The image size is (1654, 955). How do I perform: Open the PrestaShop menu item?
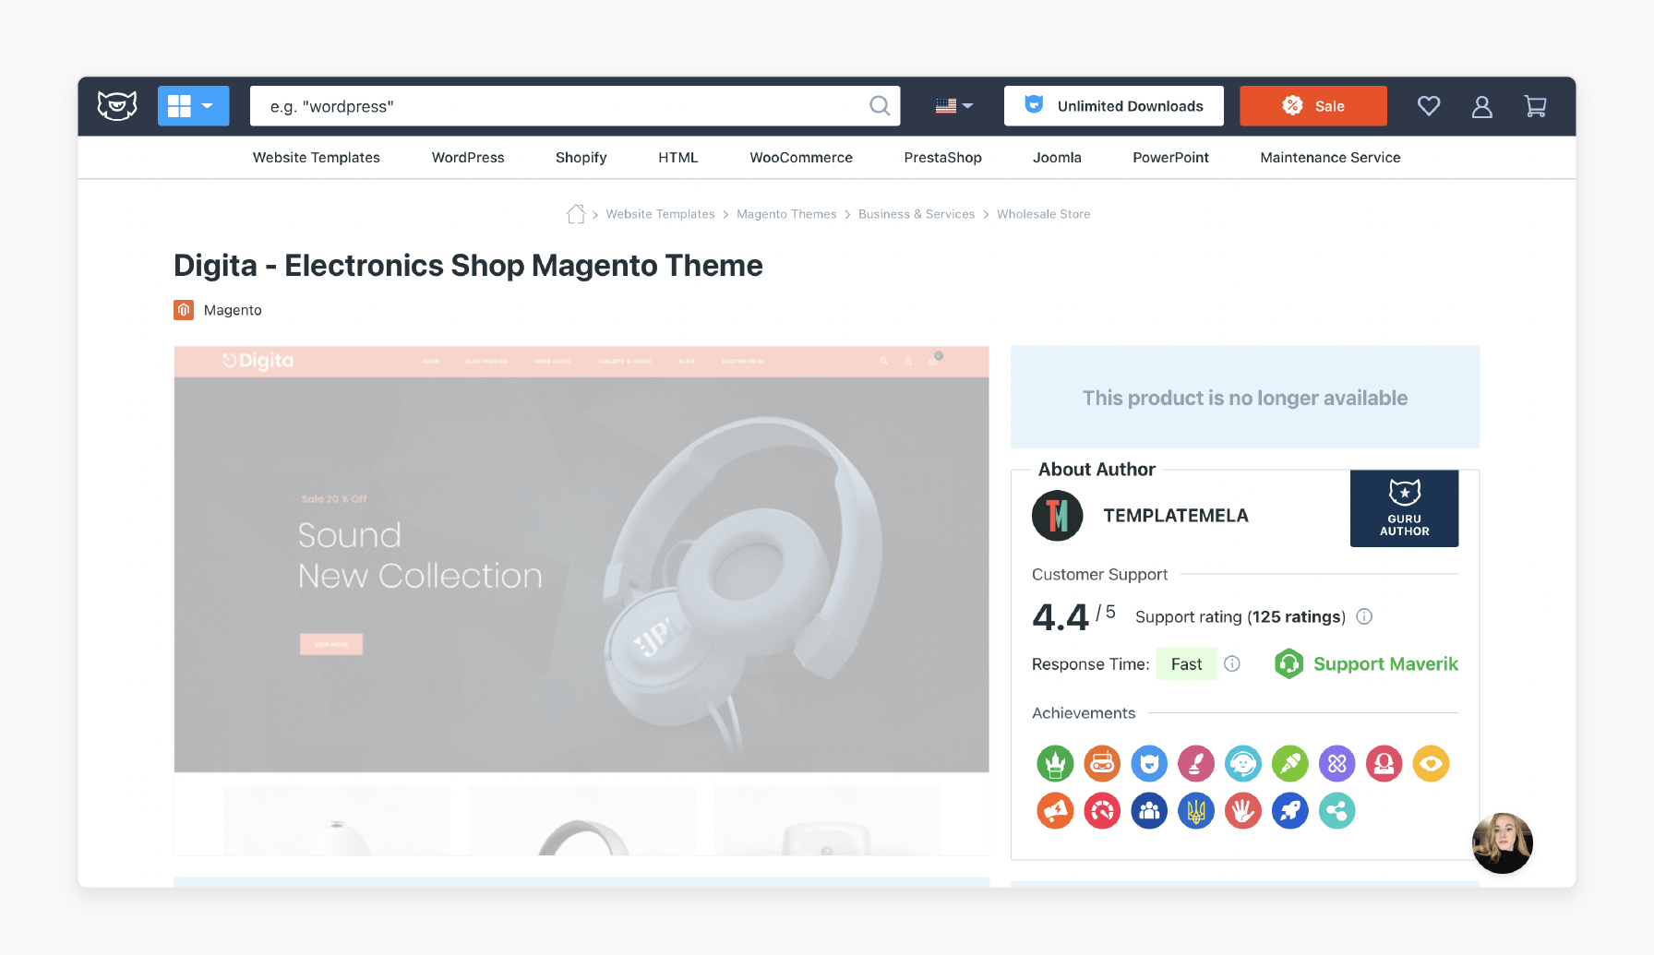tap(943, 158)
